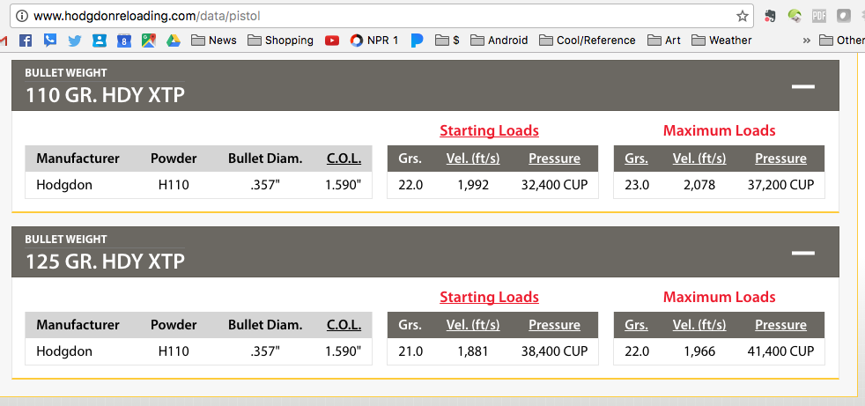Open the Facebook bookmark icon
This screenshot has height=406, width=865.
[x=26, y=41]
